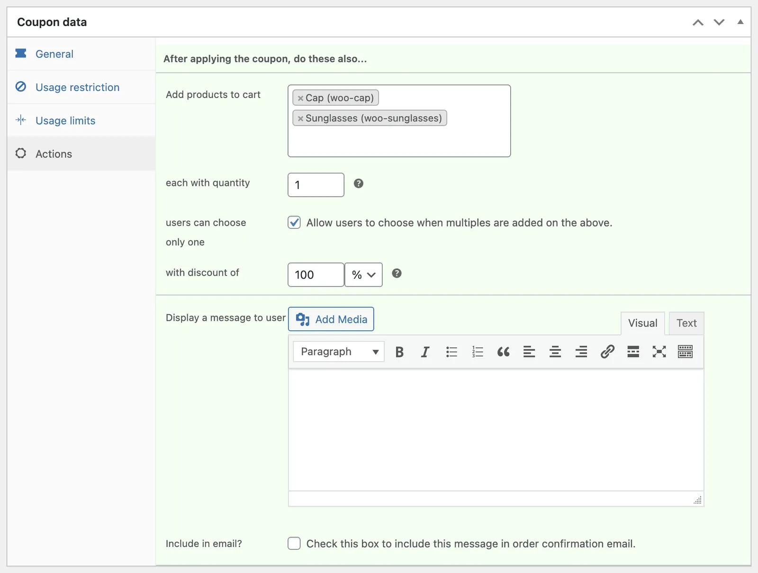Check the Include in email checkbox
Viewport: 758px width, 573px height.
point(294,543)
